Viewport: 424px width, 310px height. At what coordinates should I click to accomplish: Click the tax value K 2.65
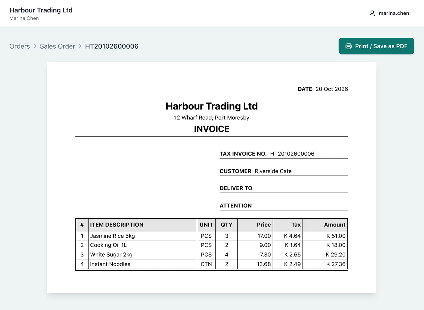[292, 255]
